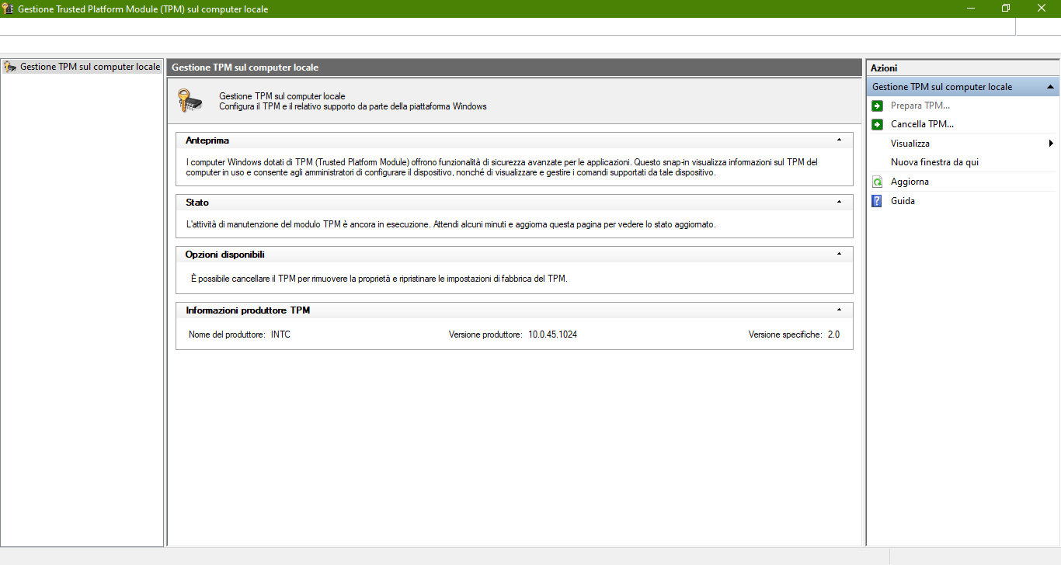This screenshot has width=1061, height=565.
Task: Choose Cancella TPM... action
Action: pos(922,124)
